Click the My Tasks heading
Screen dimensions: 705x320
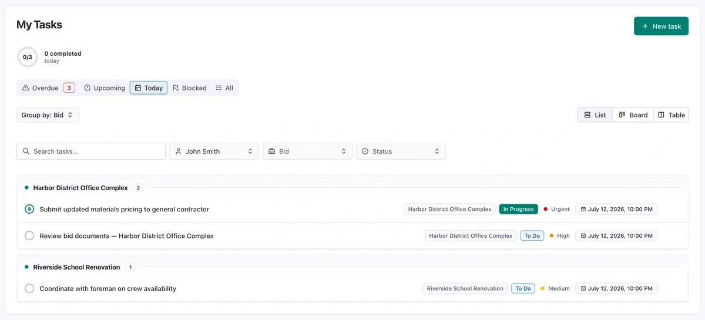pos(39,25)
